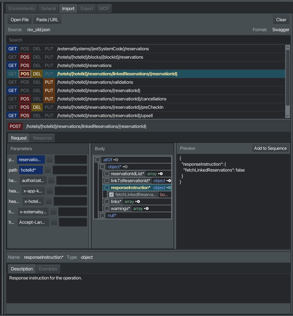Click the add-item icon next to warnings array
293x316 pixels.
[x=147, y=208]
